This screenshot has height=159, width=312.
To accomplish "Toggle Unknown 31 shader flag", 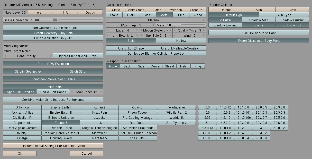I will tap(292, 25).
